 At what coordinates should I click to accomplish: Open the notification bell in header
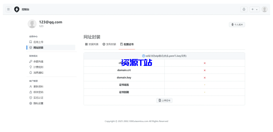click(244, 9)
